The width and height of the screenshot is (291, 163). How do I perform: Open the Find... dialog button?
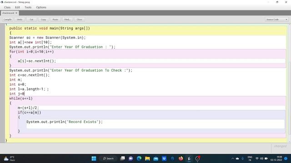click(67, 19)
